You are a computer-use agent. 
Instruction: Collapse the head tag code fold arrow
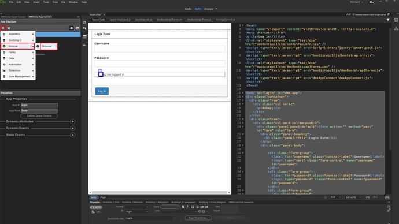click(243, 25)
